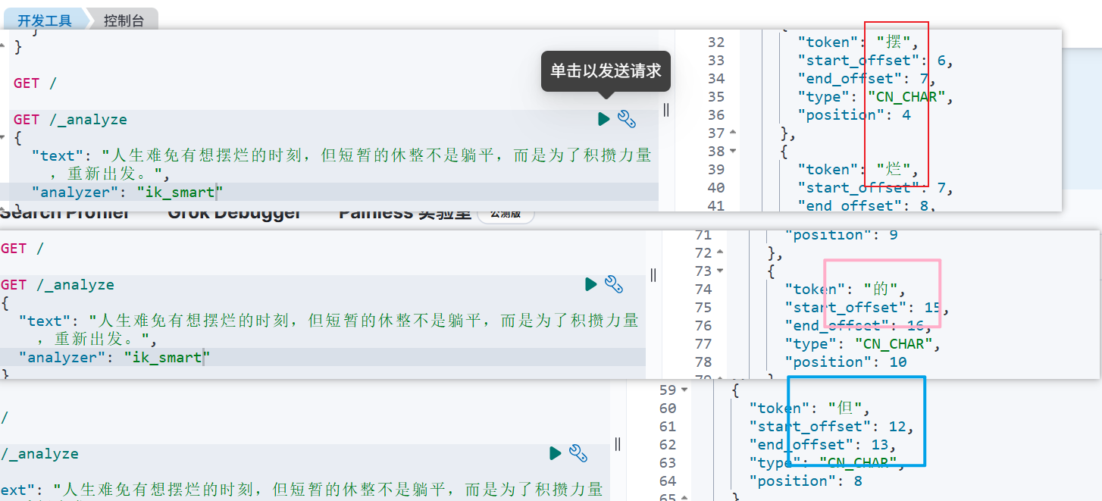
Task: Grab top panel editor divider handle
Action: (x=666, y=110)
